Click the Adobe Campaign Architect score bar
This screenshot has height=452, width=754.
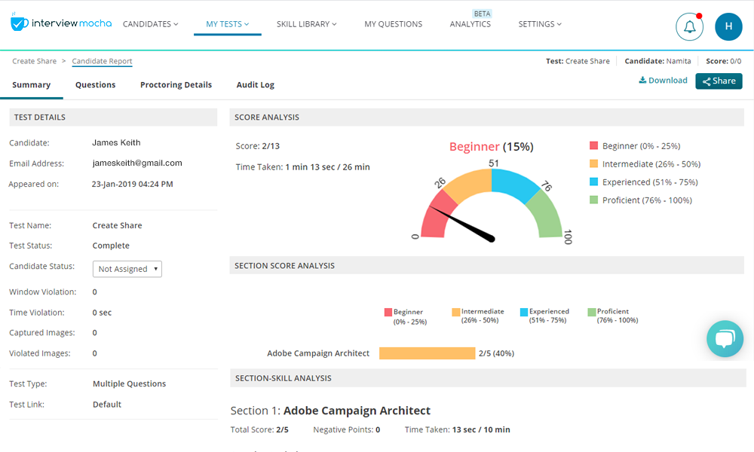[x=427, y=353]
